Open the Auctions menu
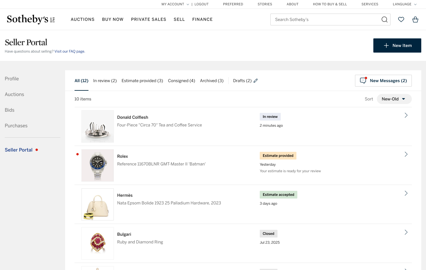This screenshot has width=426, height=270. 83,19
